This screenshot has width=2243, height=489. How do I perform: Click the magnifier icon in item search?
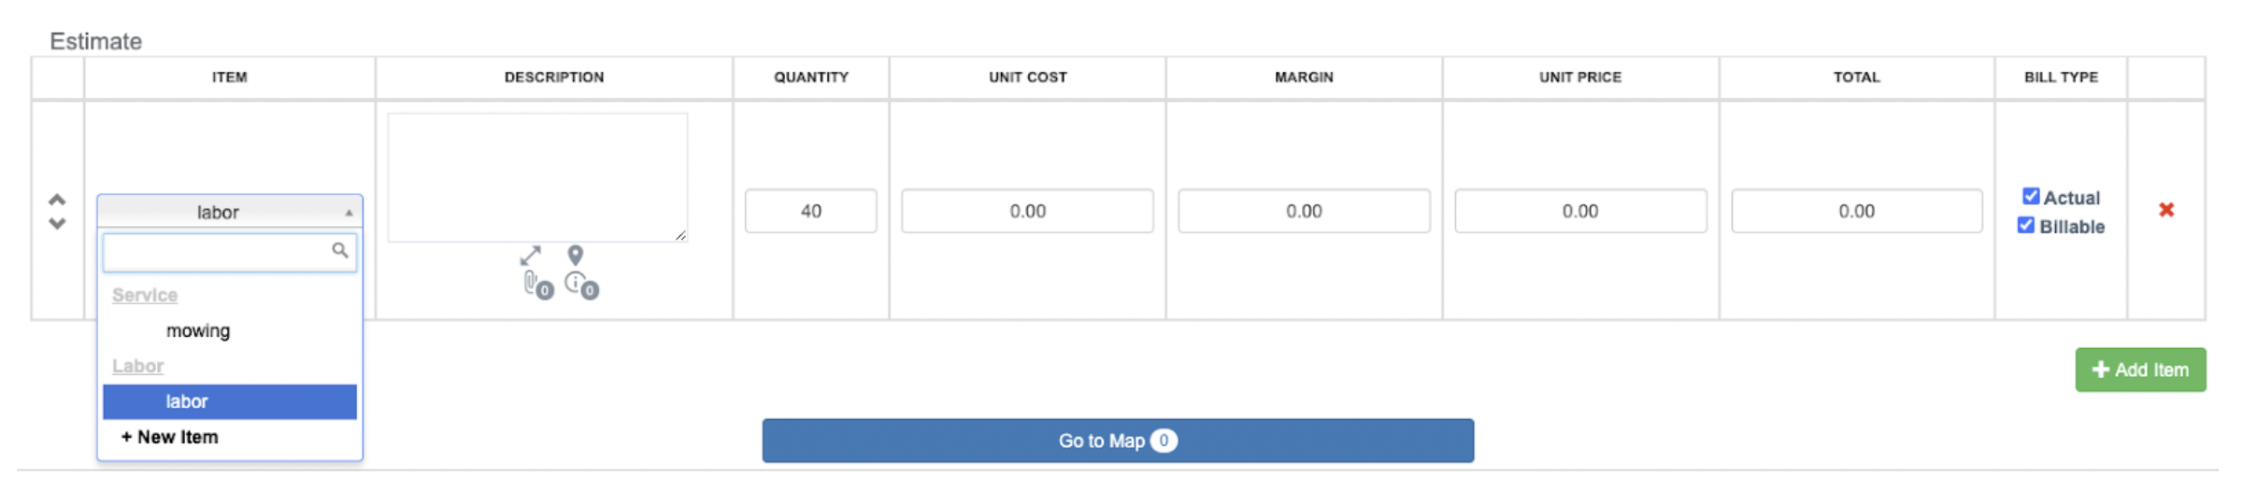[x=340, y=250]
